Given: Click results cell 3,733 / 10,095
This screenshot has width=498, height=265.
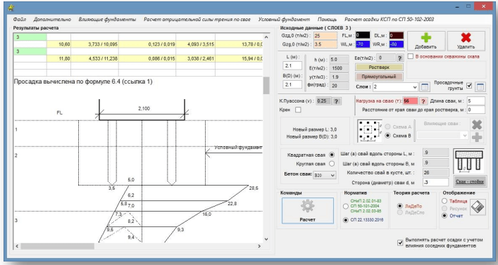Looking at the screenshot, I should 94,44.
